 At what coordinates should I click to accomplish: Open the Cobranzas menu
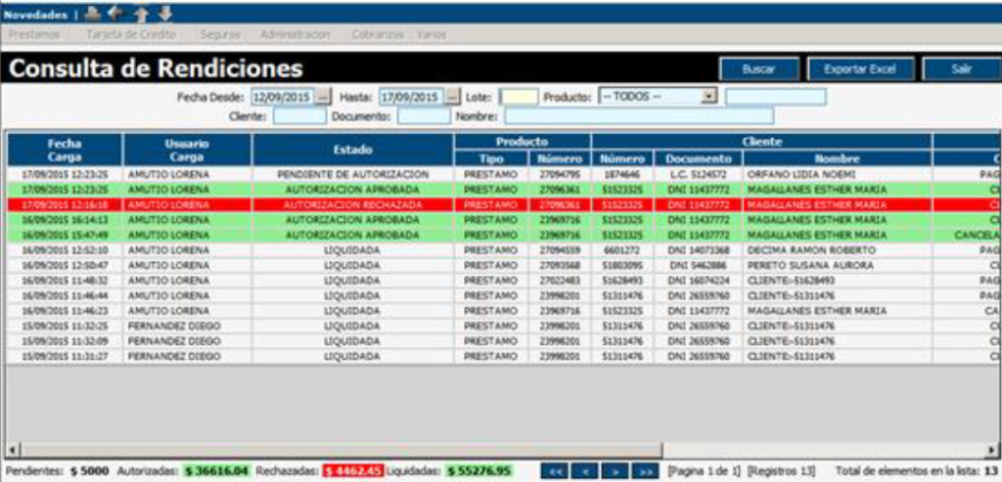point(378,34)
